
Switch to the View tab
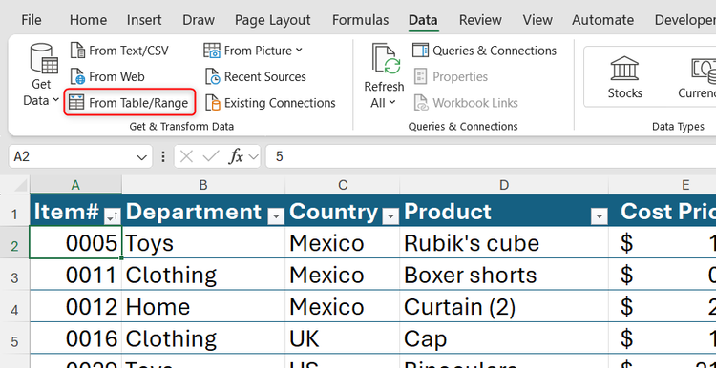tap(537, 20)
